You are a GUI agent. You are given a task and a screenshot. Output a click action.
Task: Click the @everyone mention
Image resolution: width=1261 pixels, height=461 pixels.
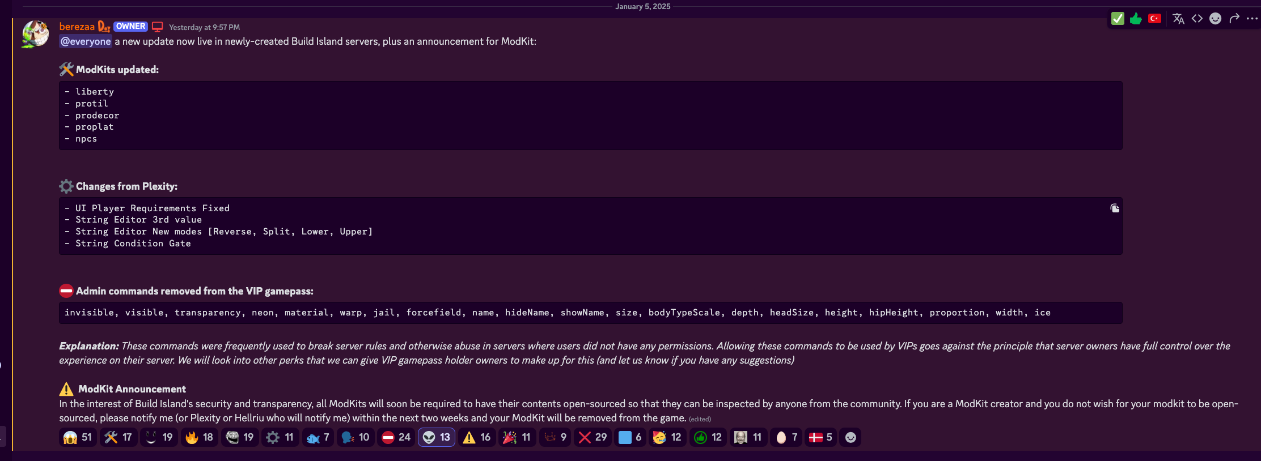[86, 41]
